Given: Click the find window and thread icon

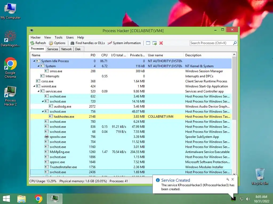Looking at the screenshot, I should (154, 43).
